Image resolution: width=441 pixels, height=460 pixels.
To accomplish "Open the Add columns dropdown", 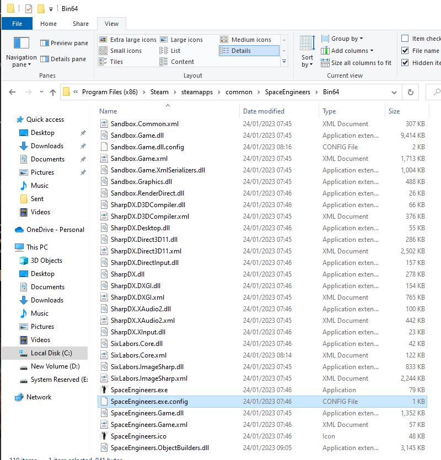I will 352,51.
